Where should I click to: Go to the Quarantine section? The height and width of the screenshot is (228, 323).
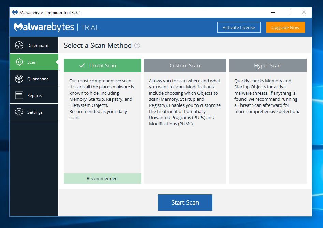click(34, 79)
